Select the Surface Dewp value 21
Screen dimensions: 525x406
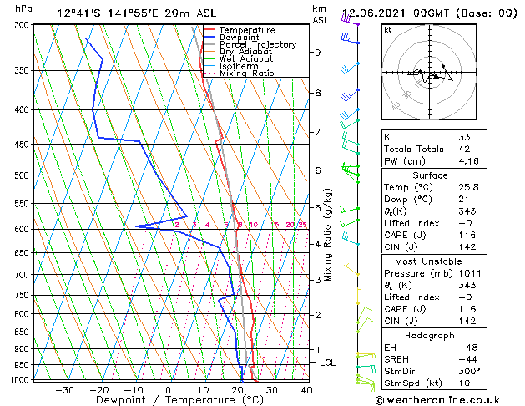click(463, 200)
